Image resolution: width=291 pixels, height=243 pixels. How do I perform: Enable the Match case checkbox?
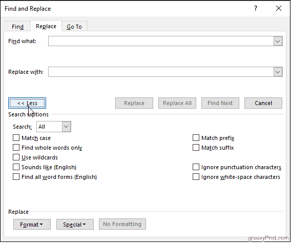[x=16, y=138]
